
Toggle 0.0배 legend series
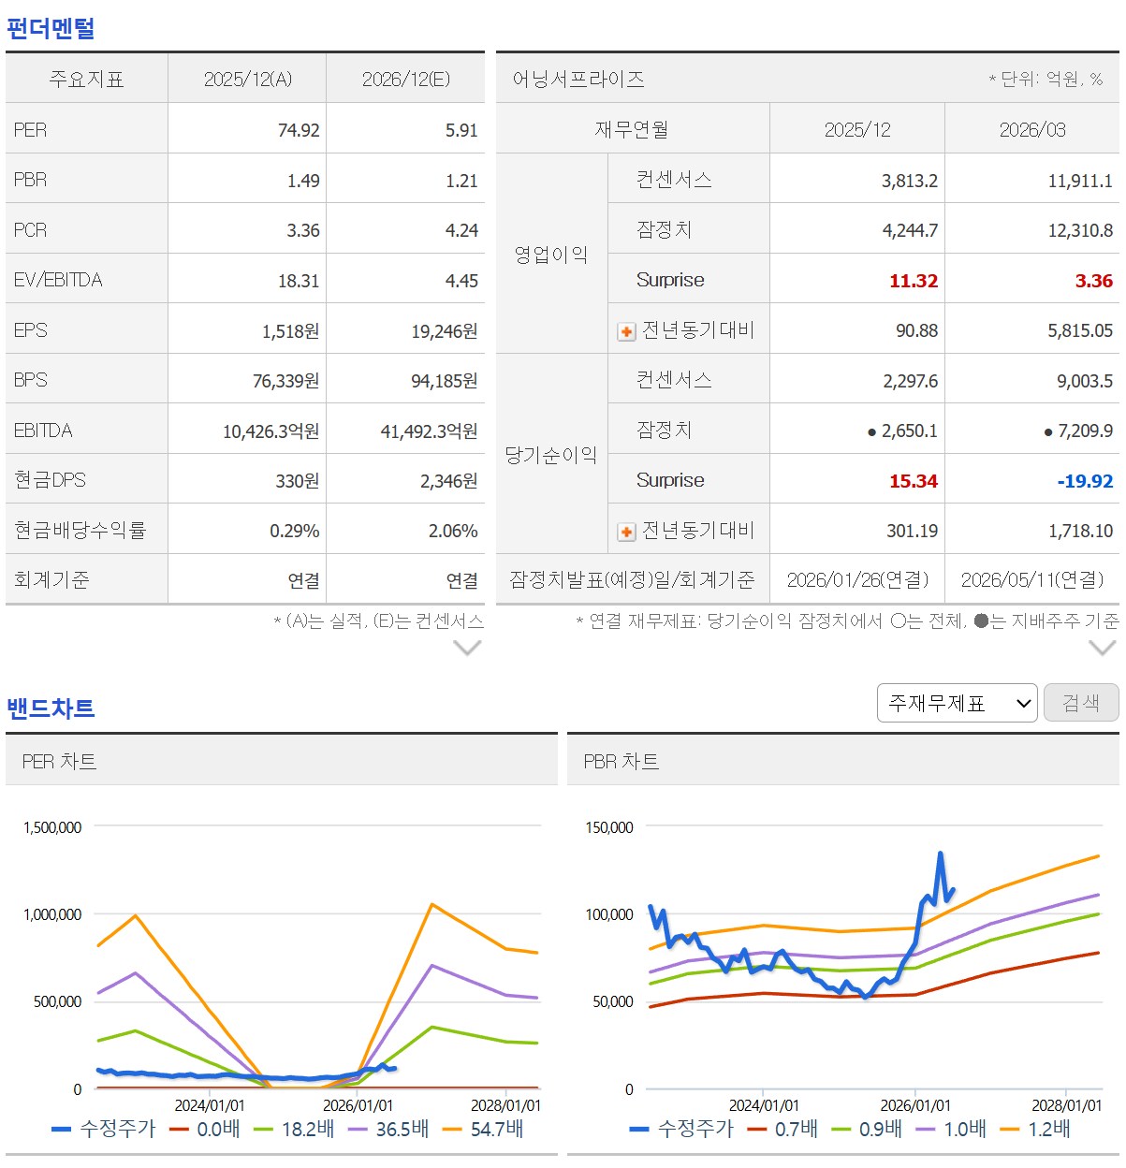(205, 1129)
